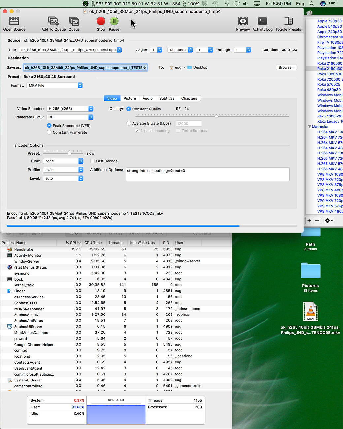Click the Bluetooth menu bar icon

point(227,4)
